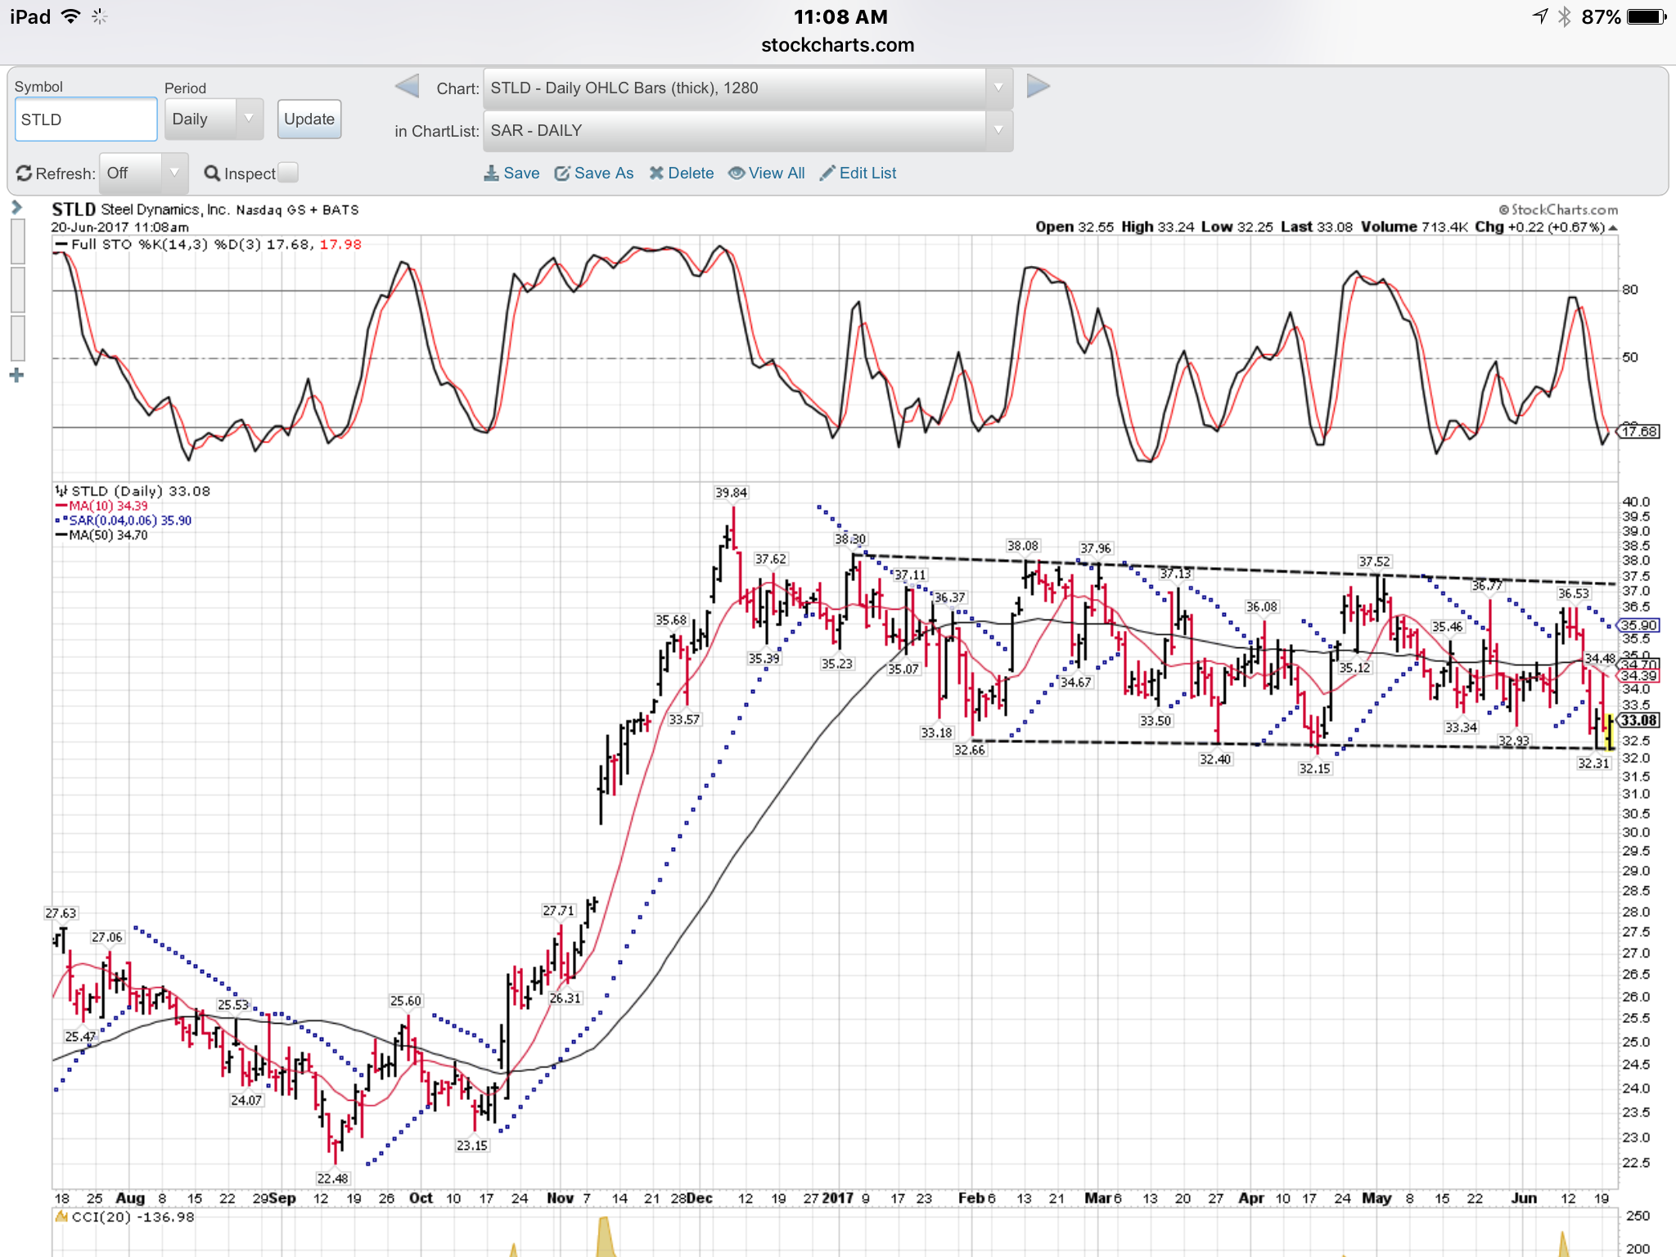Click the Symbol input field
The width and height of the screenshot is (1676, 1257).
[86, 119]
